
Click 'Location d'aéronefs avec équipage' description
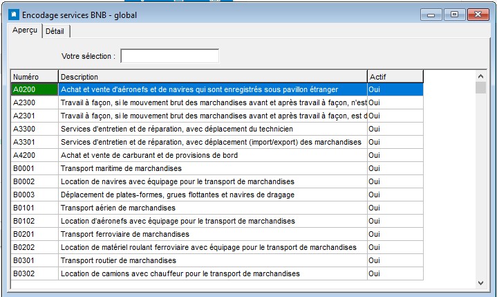coord(178,221)
